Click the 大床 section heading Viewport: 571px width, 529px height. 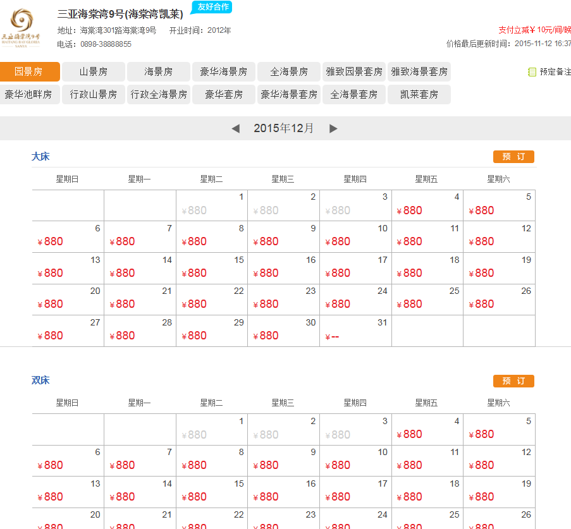click(40, 156)
